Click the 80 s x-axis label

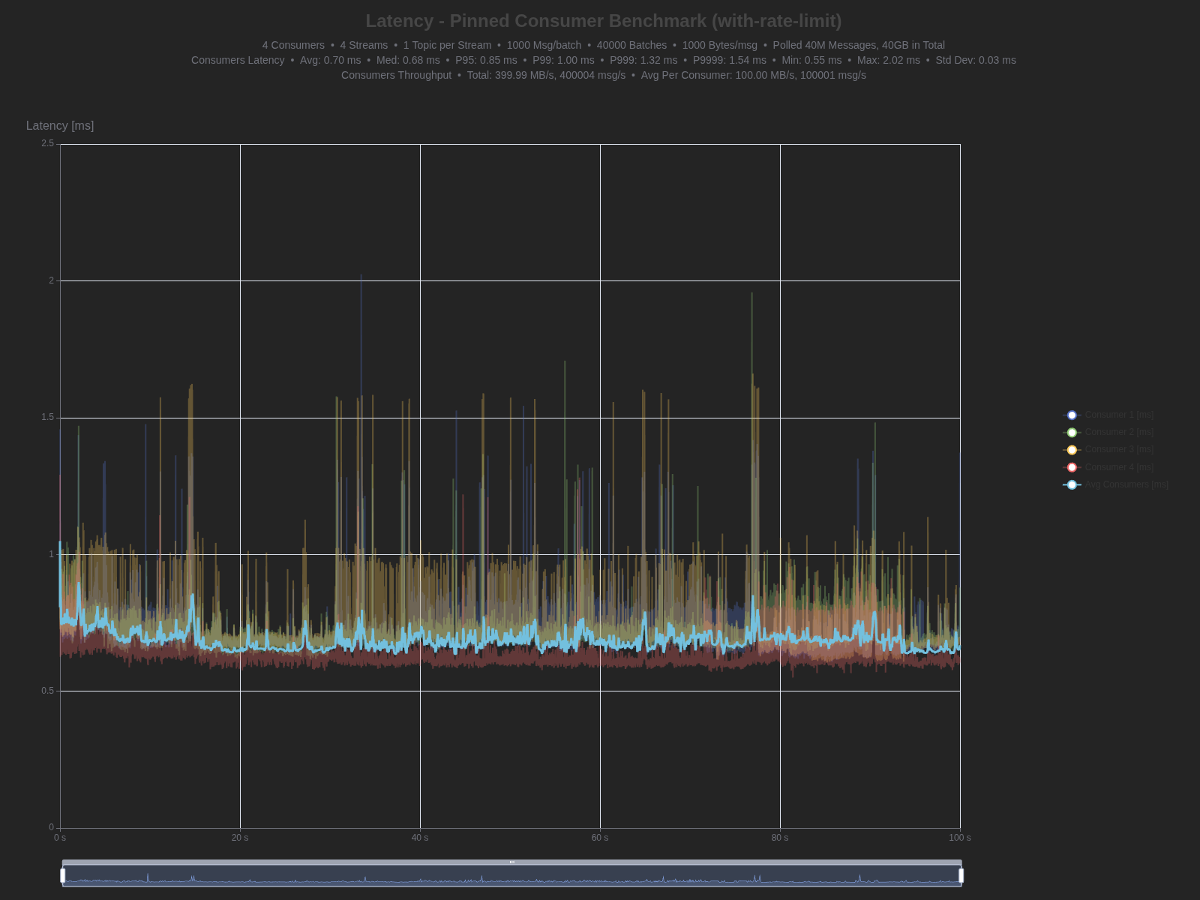pos(780,838)
